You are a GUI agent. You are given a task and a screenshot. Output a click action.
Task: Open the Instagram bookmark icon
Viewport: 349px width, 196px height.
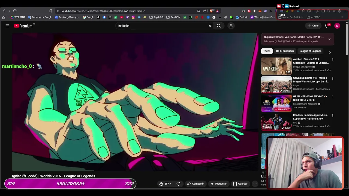click(133, 17)
